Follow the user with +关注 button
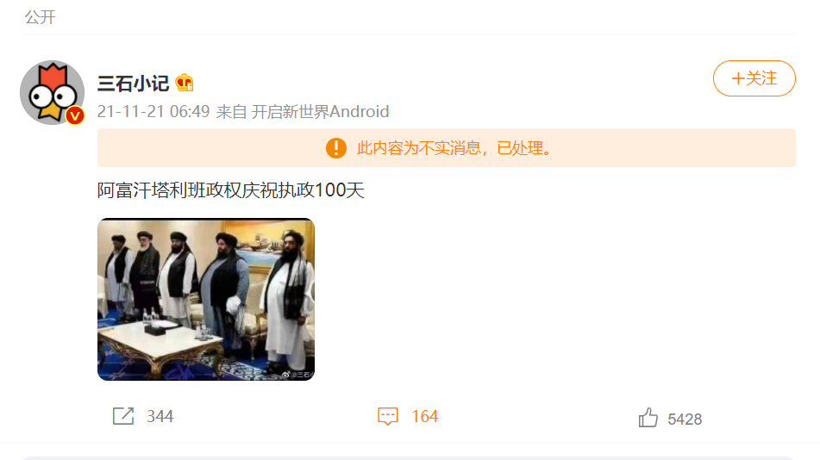 pos(754,78)
